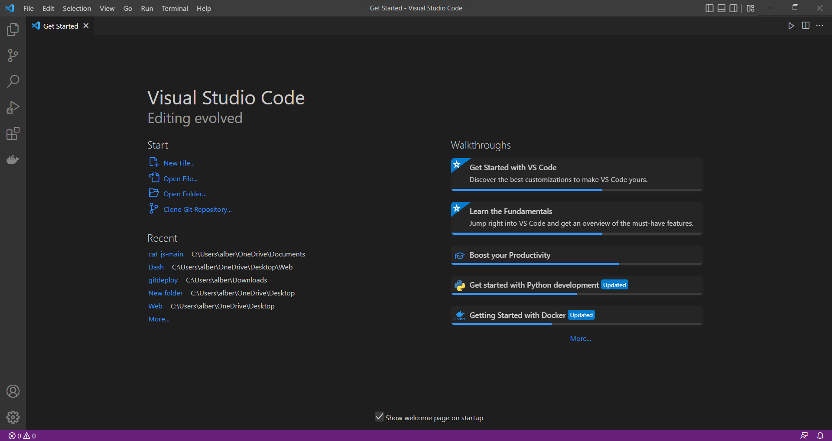The width and height of the screenshot is (832, 441).
Task: Toggle the bottom panel layout icon
Action: point(721,8)
